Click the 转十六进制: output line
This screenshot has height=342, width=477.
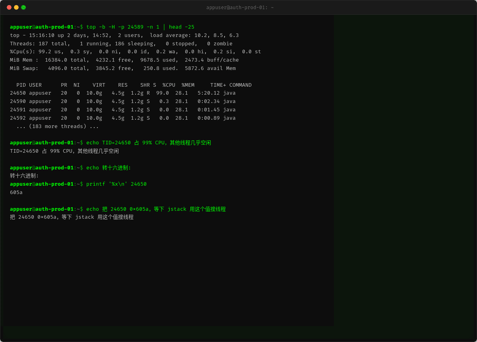tap(24, 176)
